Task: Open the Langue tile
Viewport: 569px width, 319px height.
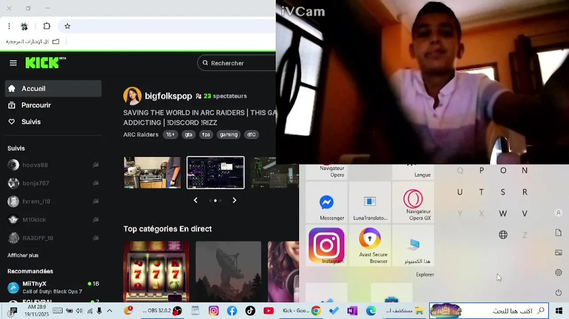Action: pyautogui.click(x=413, y=172)
